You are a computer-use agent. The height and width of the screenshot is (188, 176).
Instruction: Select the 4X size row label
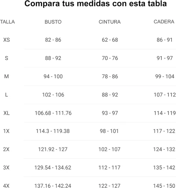[6, 186]
